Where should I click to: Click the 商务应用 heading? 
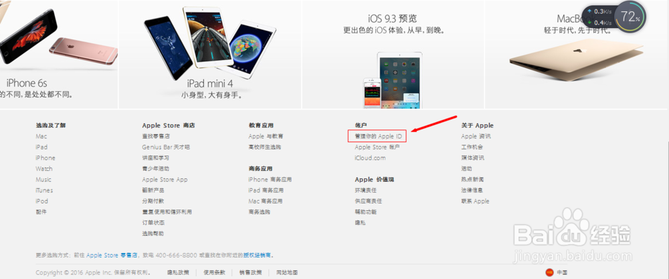point(260,169)
